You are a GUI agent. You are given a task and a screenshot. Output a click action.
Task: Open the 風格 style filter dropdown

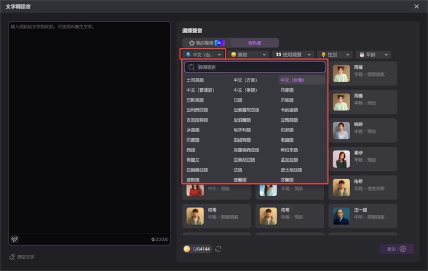tap(248, 55)
